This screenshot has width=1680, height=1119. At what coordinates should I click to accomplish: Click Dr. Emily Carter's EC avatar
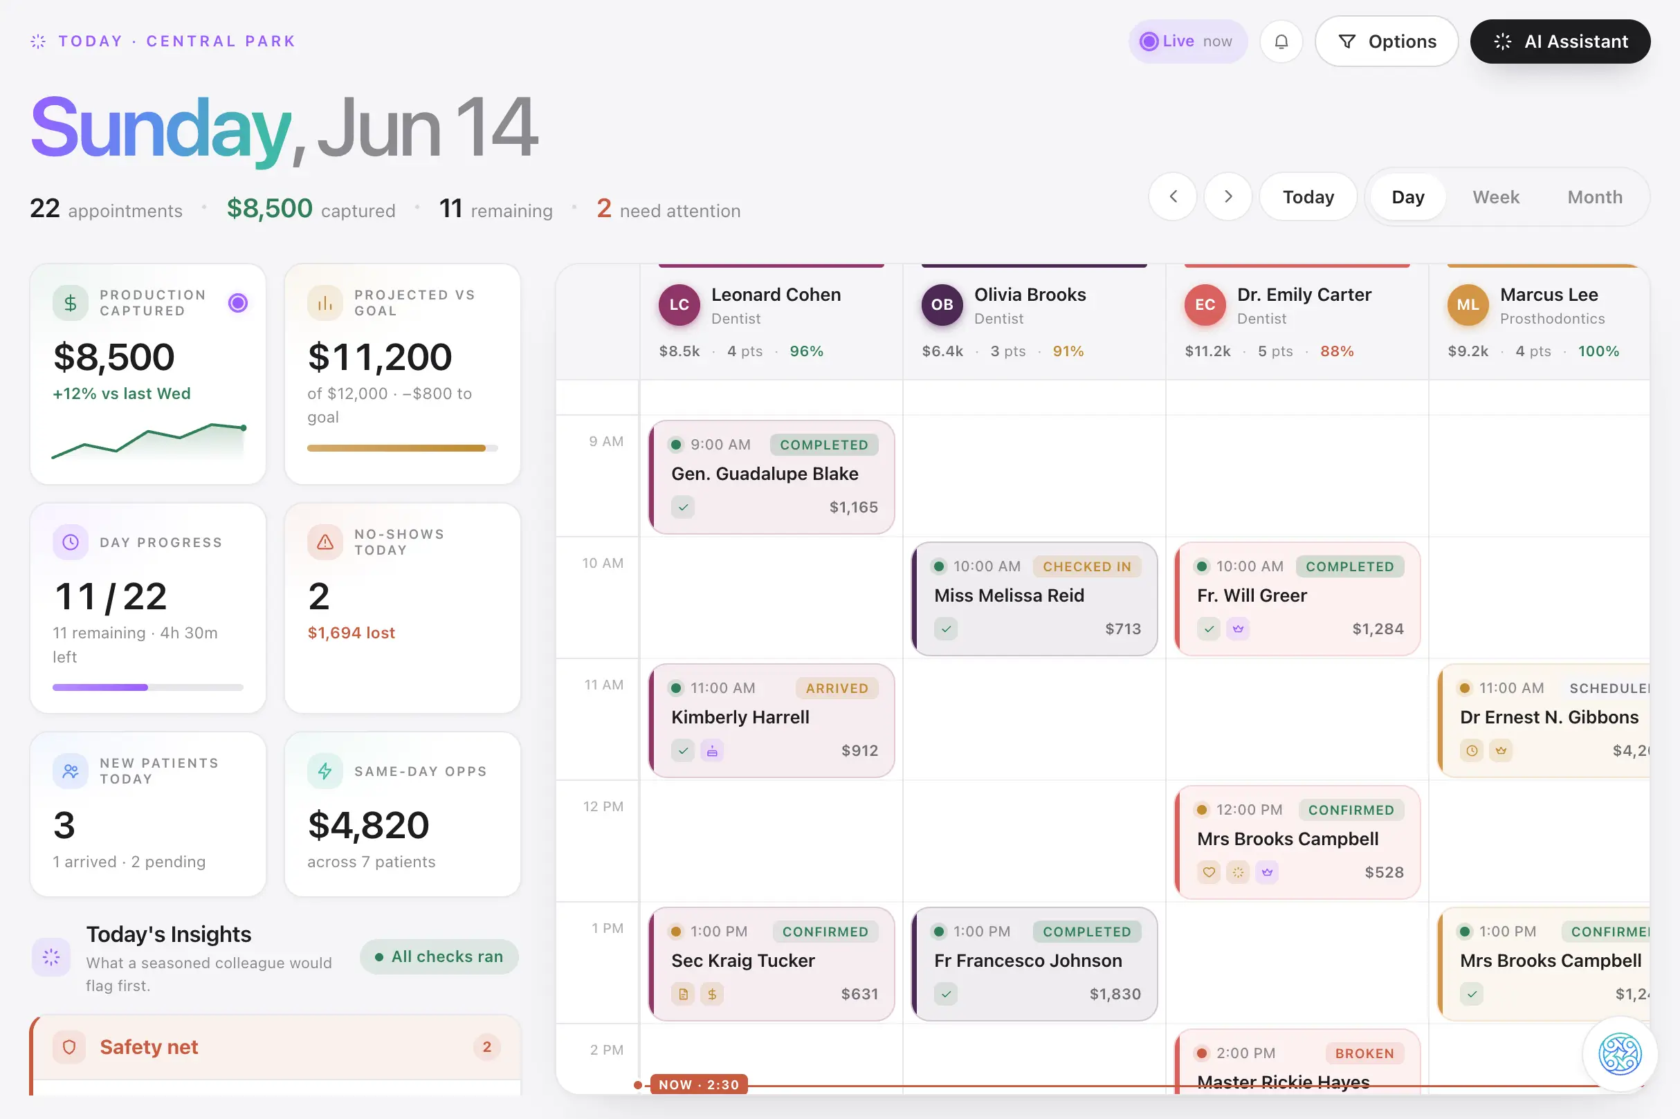[1204, 305]
